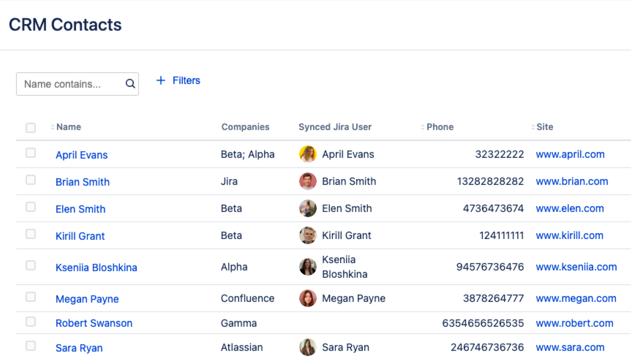Click the plus icon next to Filters

(161, 80)
